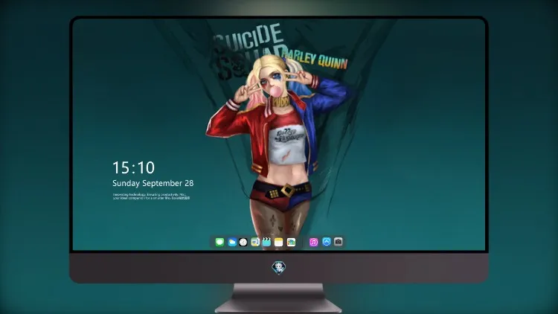Open the Camera app in the dock
Viewport: 558px width, 314px height.
(x=339, y=242)
